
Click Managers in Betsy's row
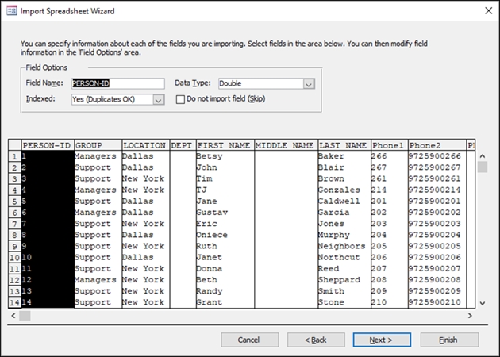[x=95, y=156]
